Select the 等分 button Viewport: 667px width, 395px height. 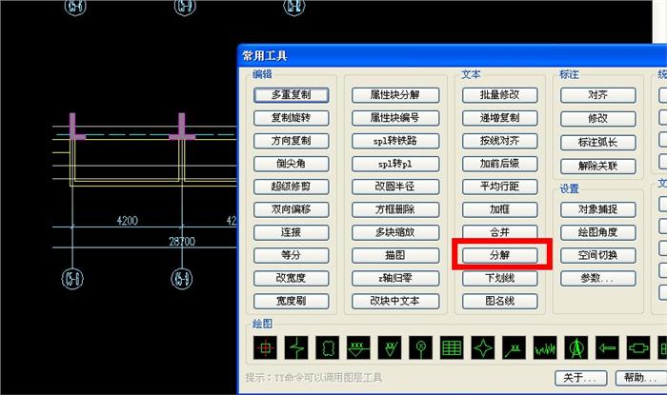[x=291, y=256]
